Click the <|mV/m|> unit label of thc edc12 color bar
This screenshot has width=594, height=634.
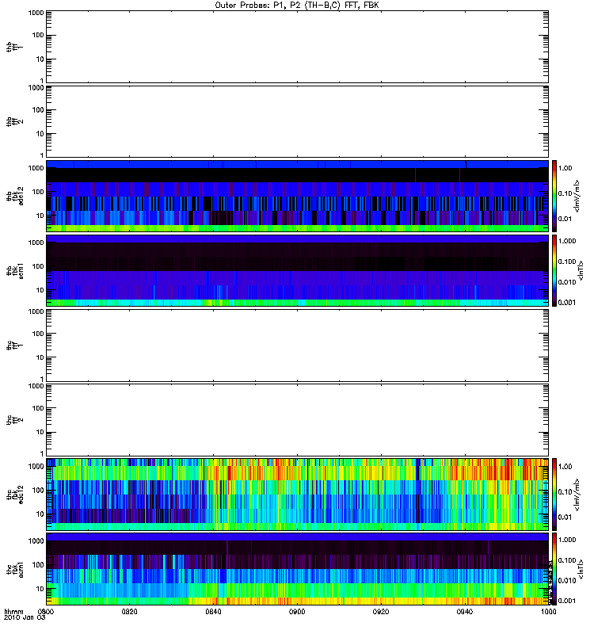(577, 494)
